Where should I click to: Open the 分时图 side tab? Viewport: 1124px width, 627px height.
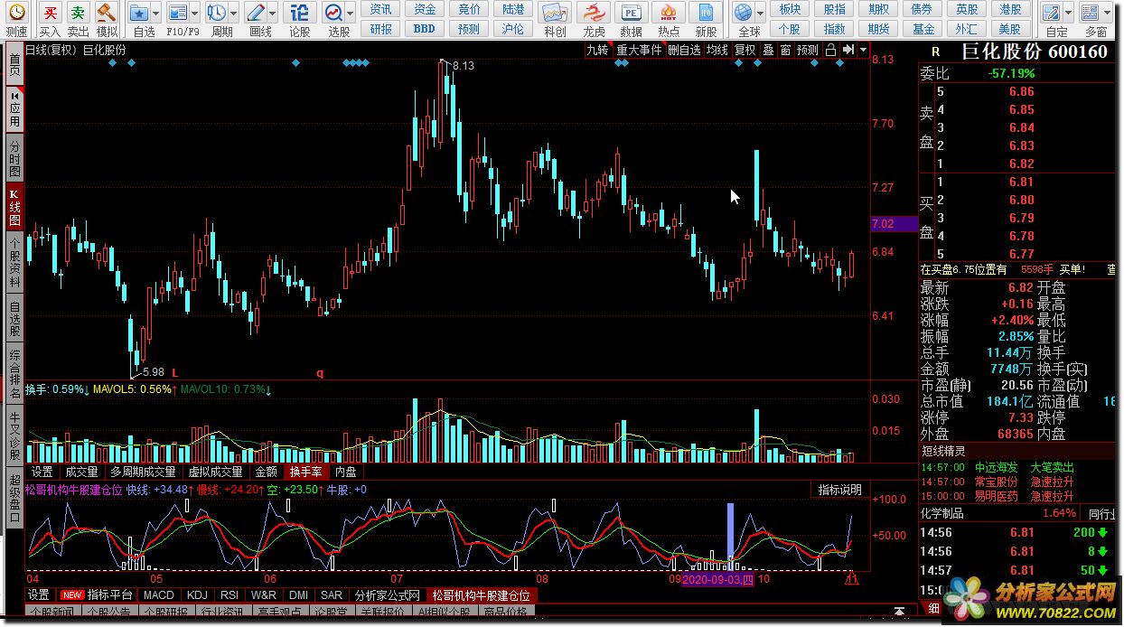pyautogui.click(x=14, y=157)
